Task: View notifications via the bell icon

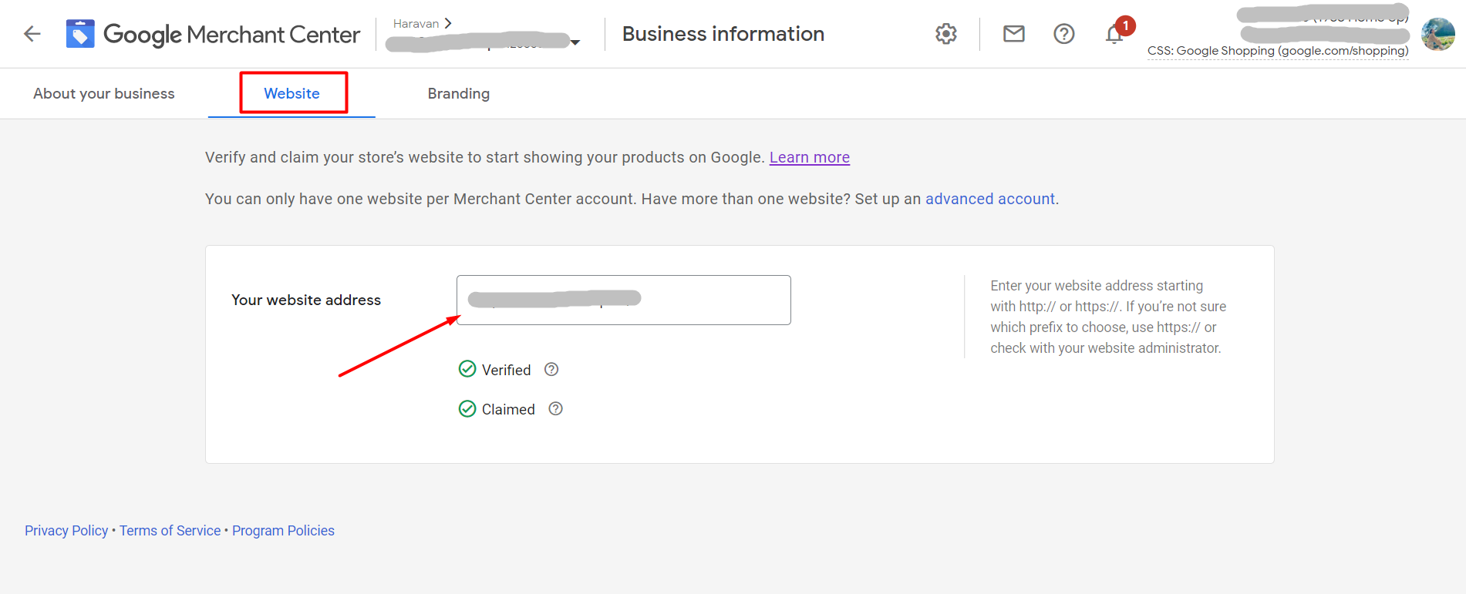Action: (x=1114, y=35)
